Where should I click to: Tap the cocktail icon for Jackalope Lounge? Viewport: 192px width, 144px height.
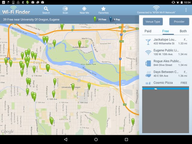point(148,41)
